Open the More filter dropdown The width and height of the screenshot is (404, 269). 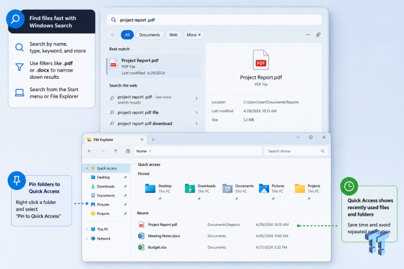click(x=194, y=35)
